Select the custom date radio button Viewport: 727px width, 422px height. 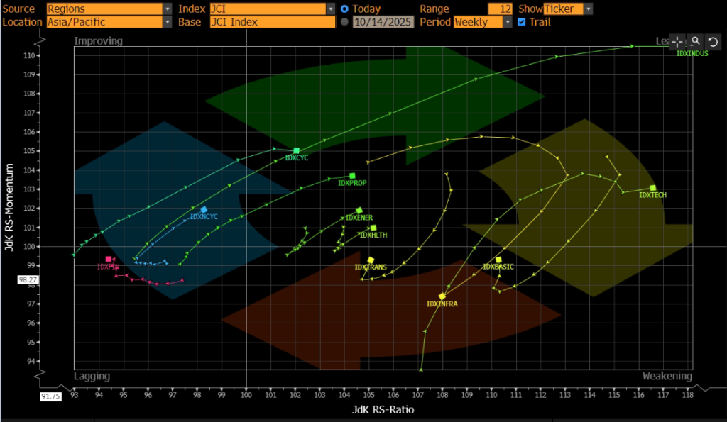pyautogui.click(x=345, y=22)
